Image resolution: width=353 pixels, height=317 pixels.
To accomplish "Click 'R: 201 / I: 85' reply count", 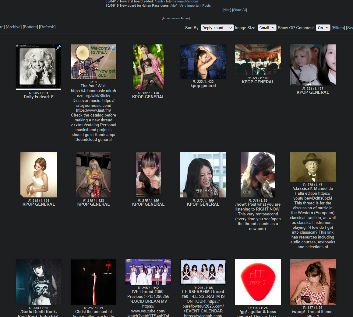I will [203, 288].
